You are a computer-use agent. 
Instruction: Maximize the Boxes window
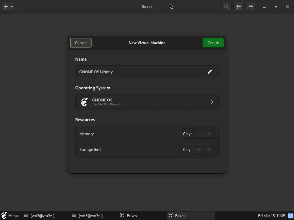(x=276, y=7)
